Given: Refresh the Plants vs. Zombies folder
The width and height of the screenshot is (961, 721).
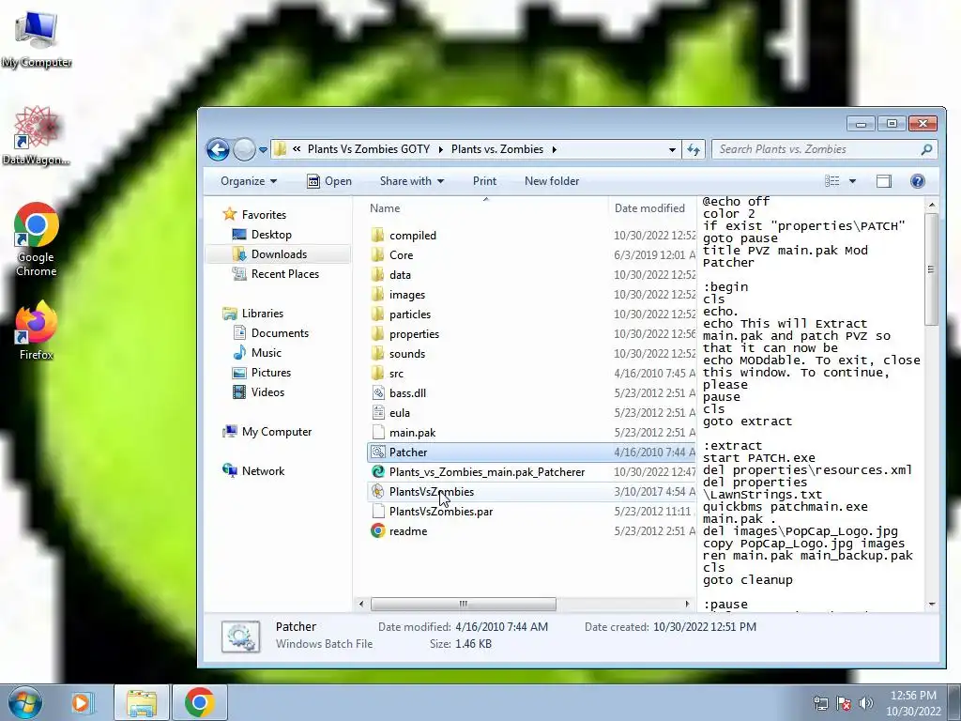Looking at the screenshot, I should tap(694, 149).
